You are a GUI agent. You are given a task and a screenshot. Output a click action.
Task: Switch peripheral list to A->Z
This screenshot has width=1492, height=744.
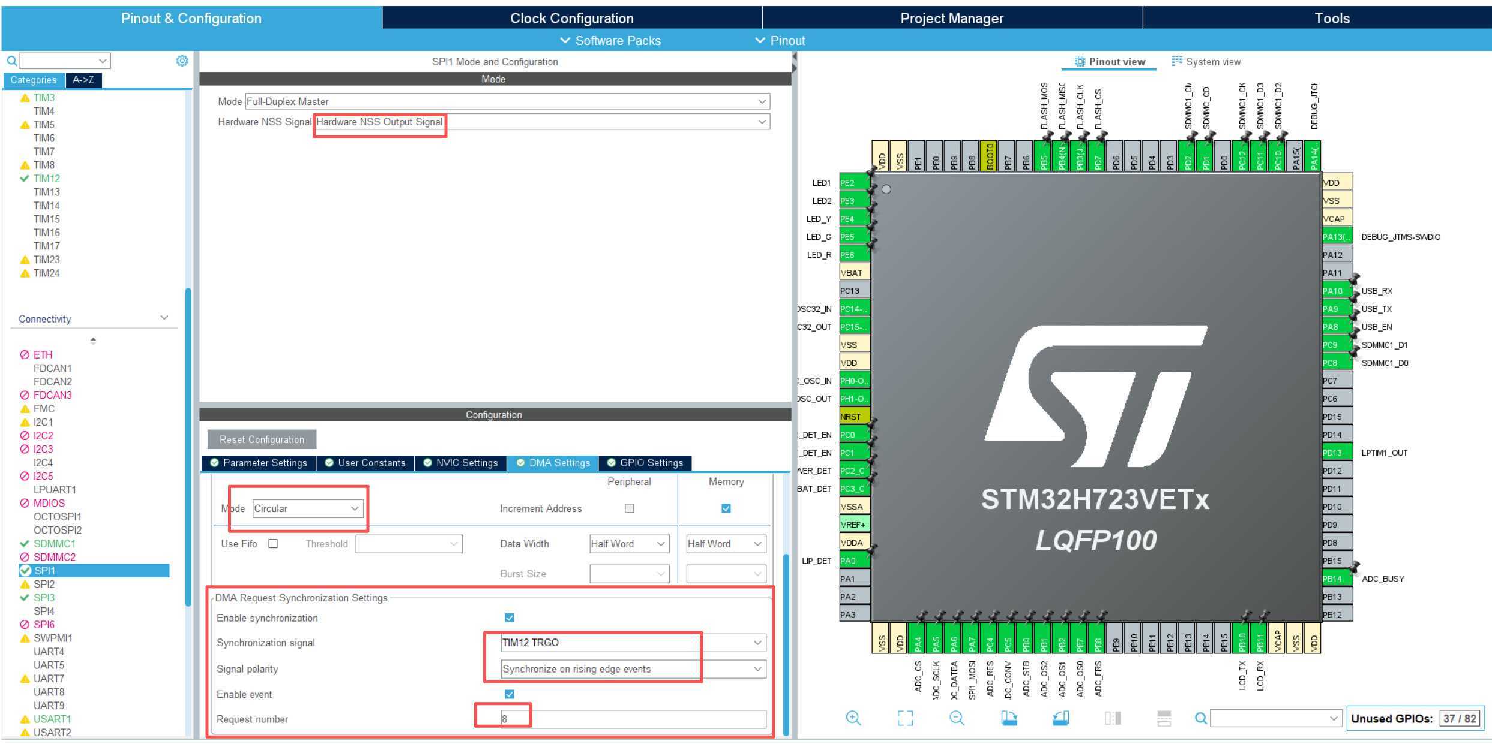pyautogui.click(x=83, y=80)
